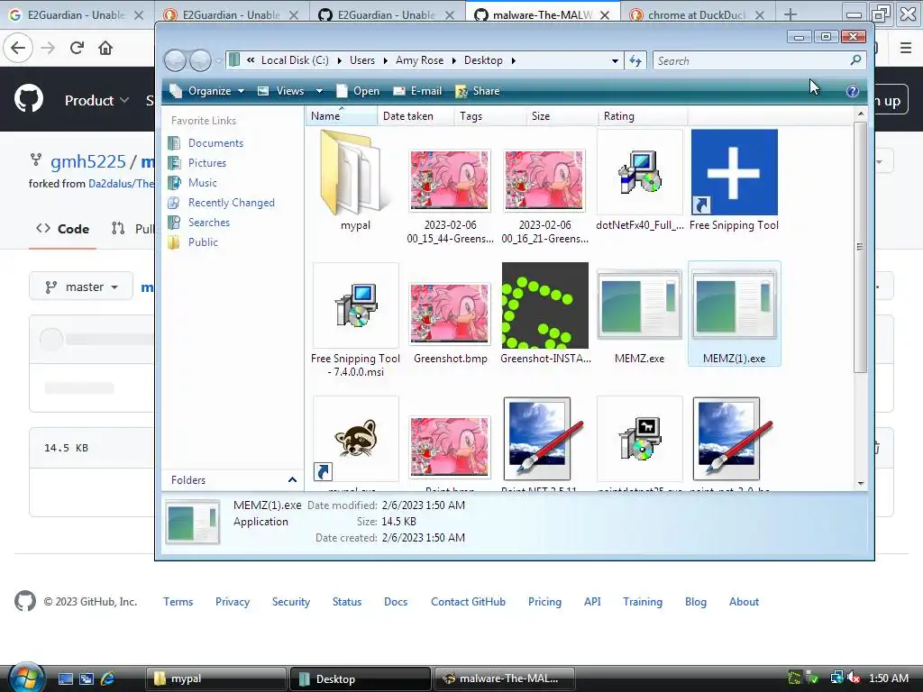Select the MEMZ.exe file
Screen dimensions: 923x692
[x=640, y=305]
